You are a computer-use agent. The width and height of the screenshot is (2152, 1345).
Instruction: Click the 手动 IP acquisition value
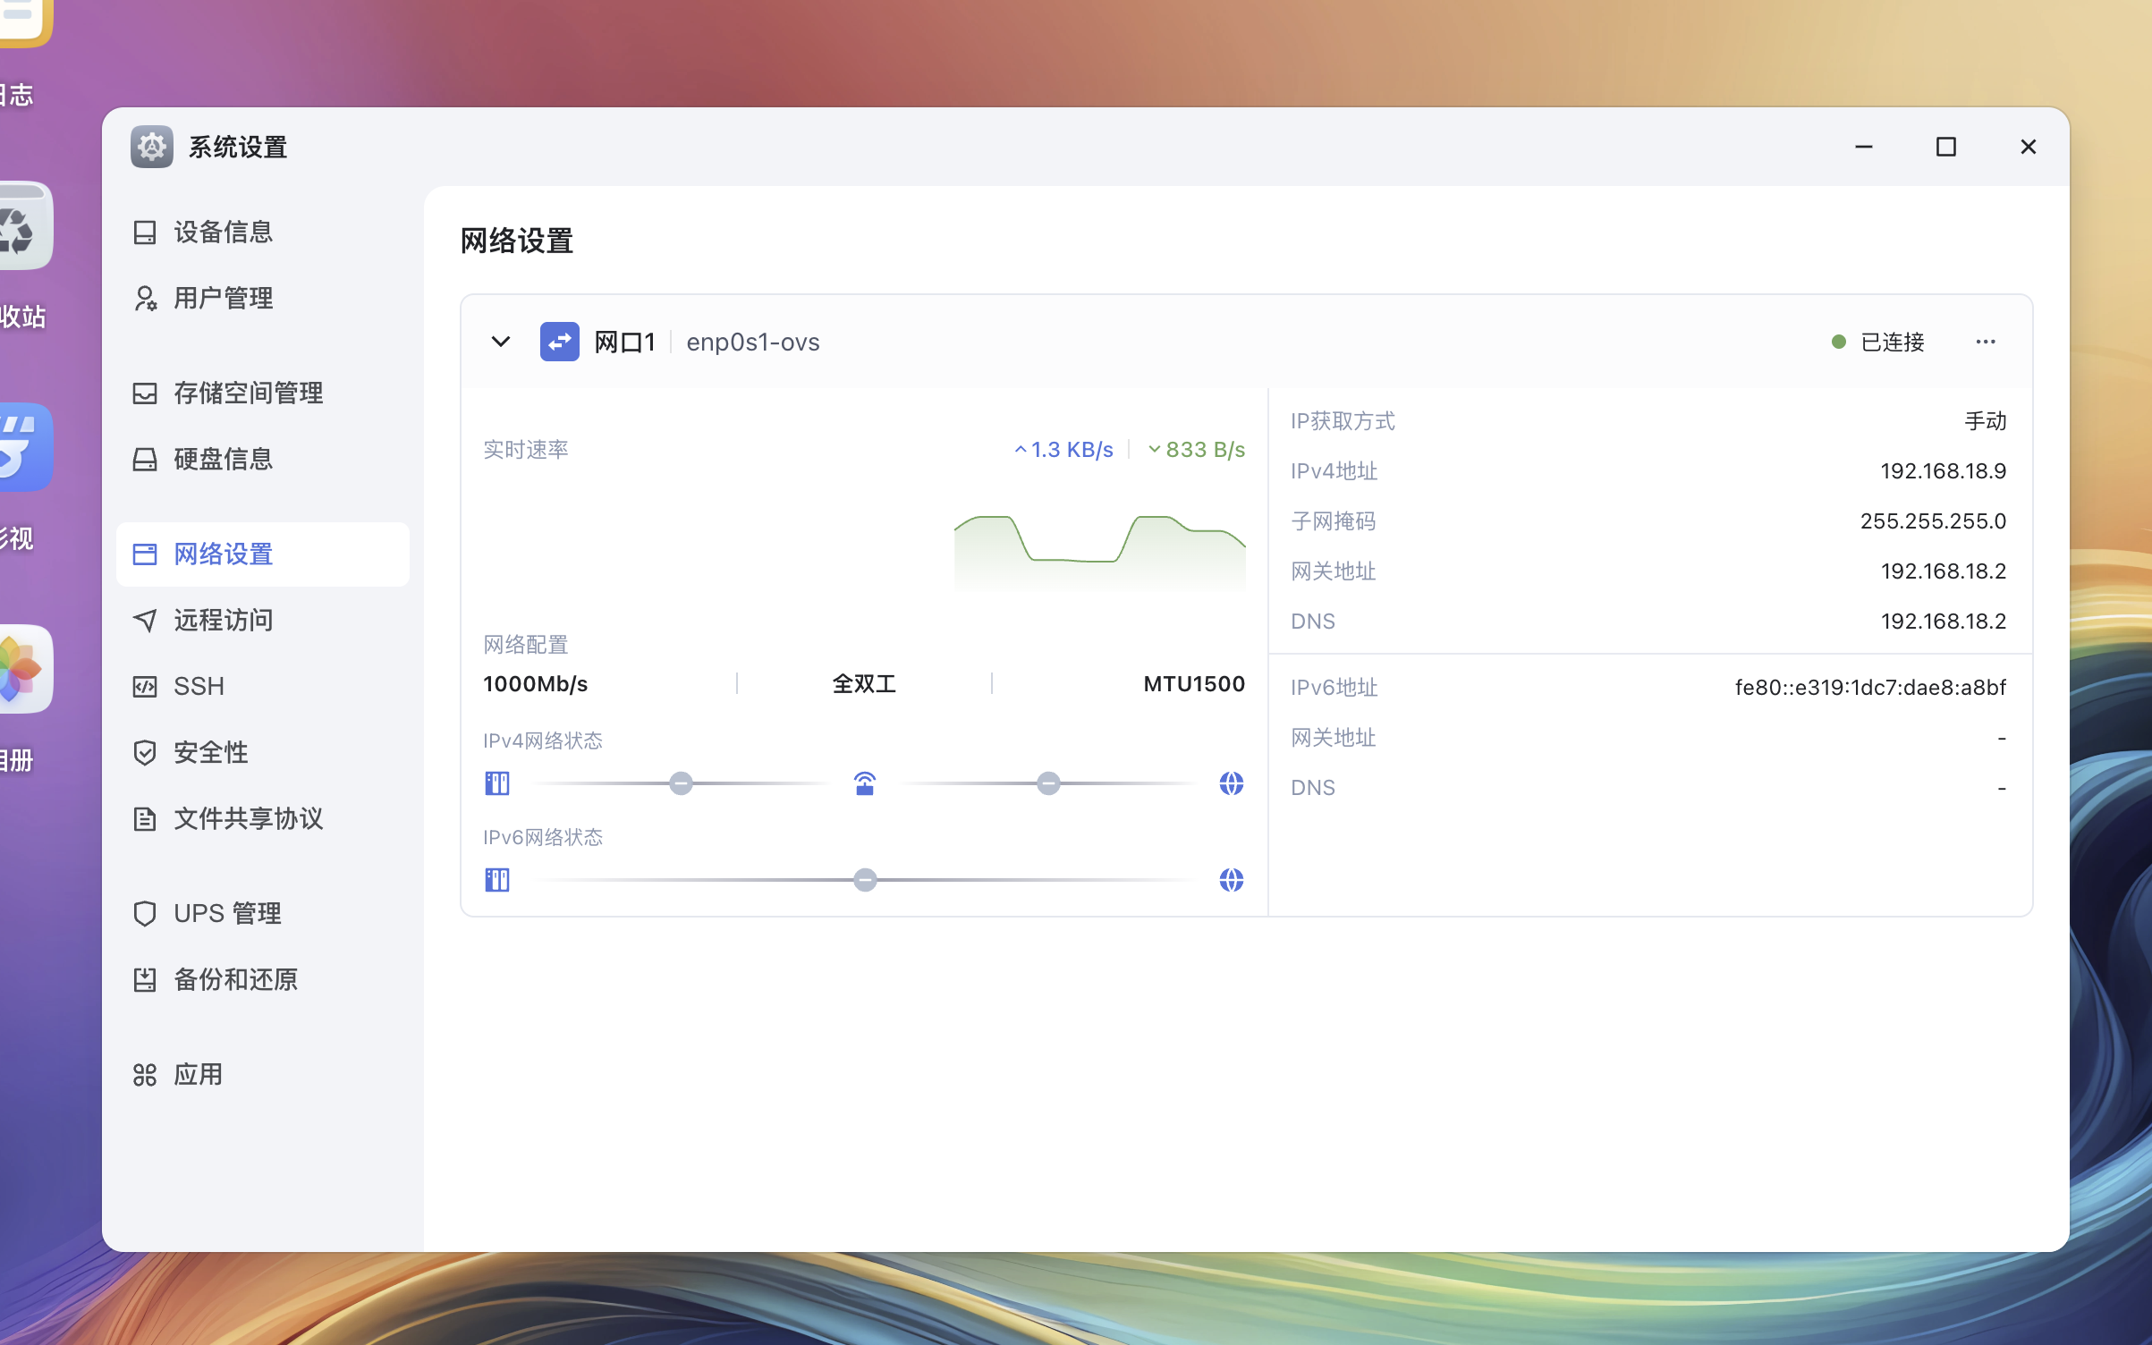click(x=1985, y=421)
